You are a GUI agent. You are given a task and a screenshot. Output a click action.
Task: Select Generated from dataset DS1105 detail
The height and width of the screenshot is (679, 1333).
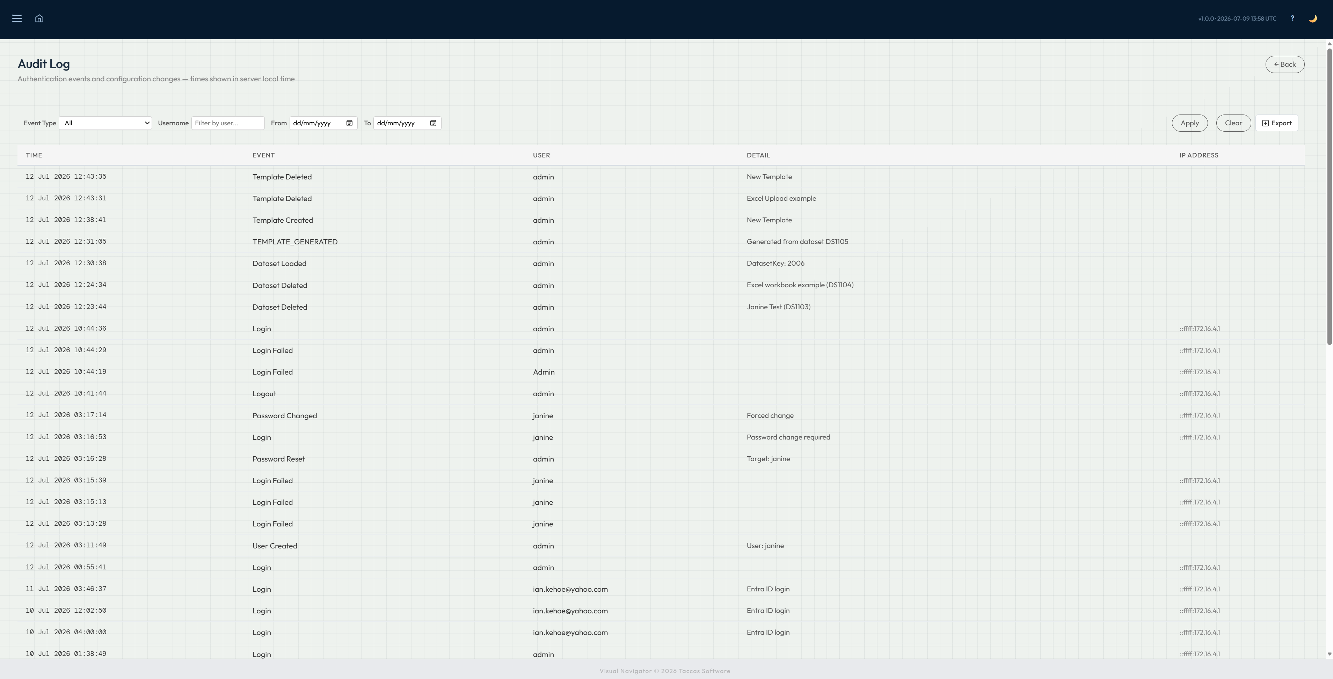click(797, 242)
